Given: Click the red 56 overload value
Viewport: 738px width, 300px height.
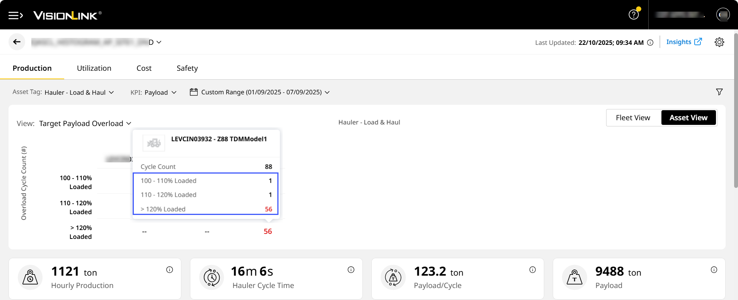Looking at the screenshot, I should (x=268, y=232).
